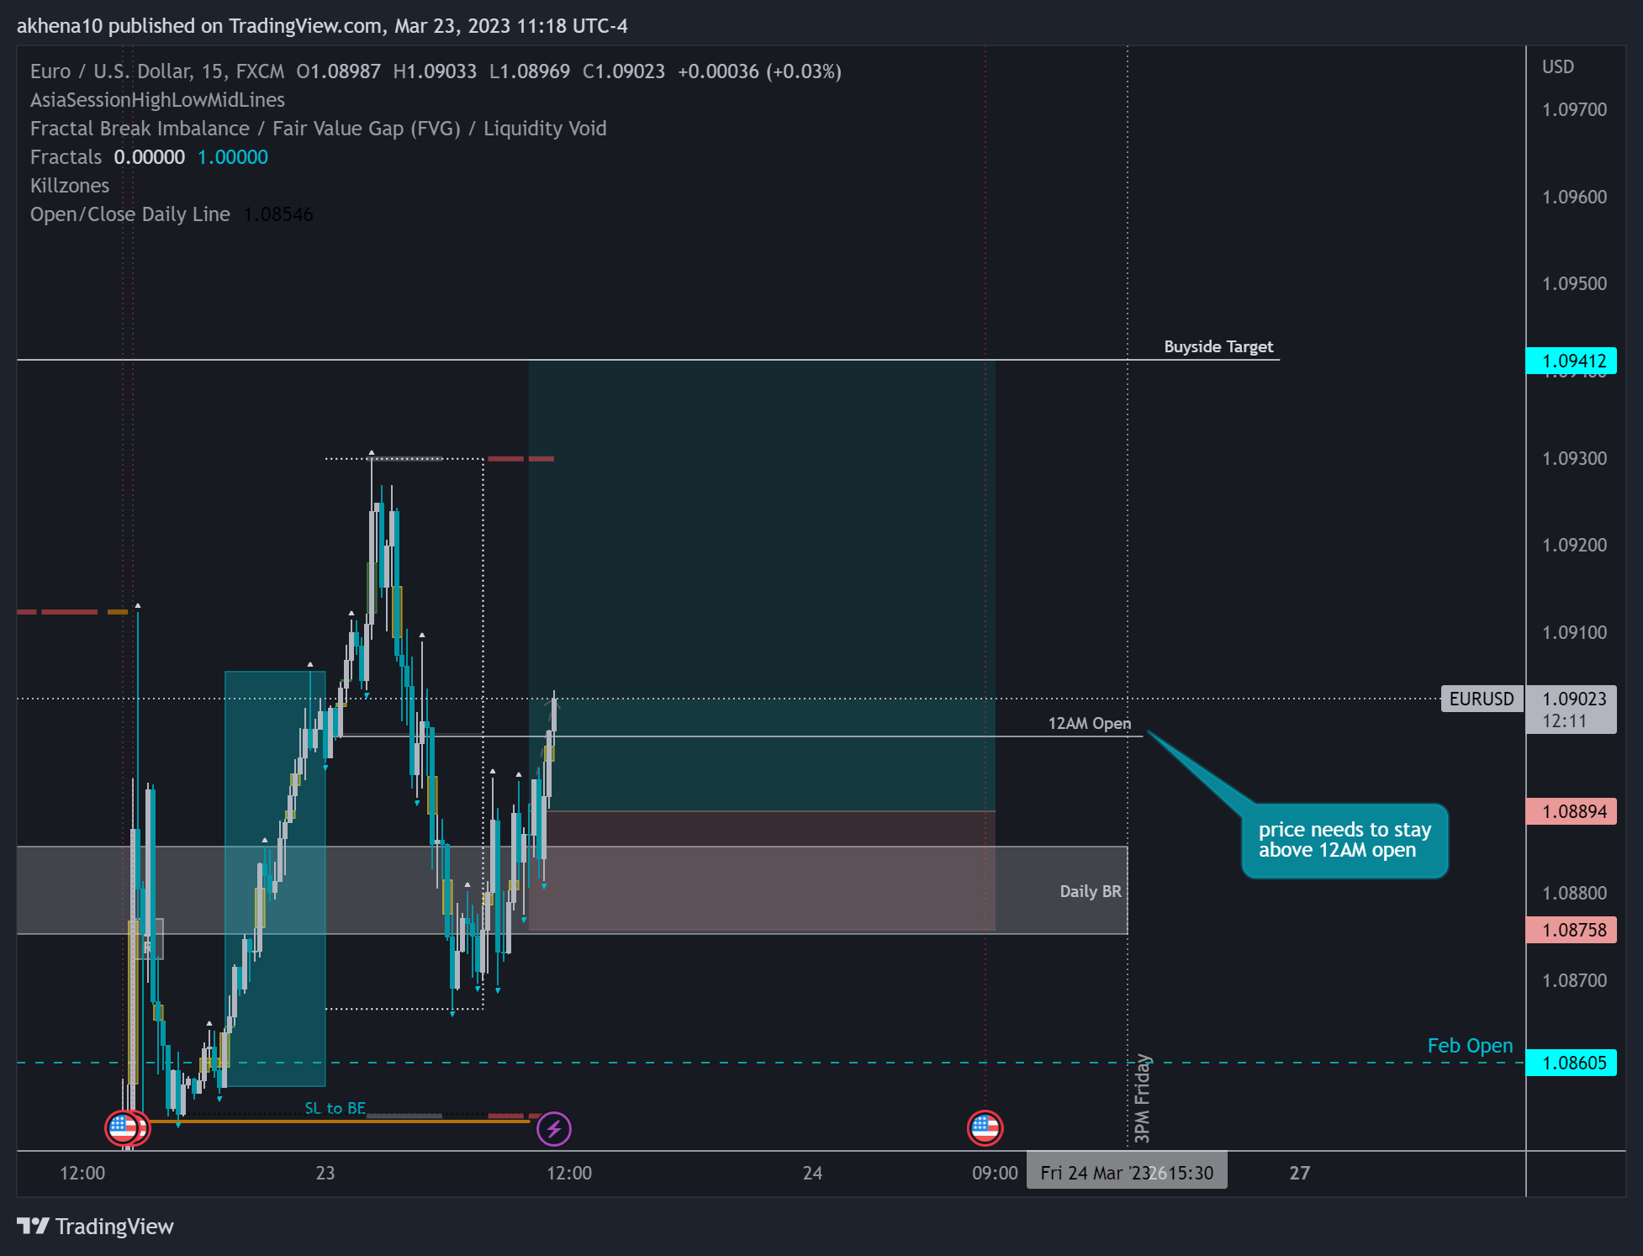Click US flag economic event near 09:00
This screenshot has height=1256, width=1643.
tap(985, 1128)
